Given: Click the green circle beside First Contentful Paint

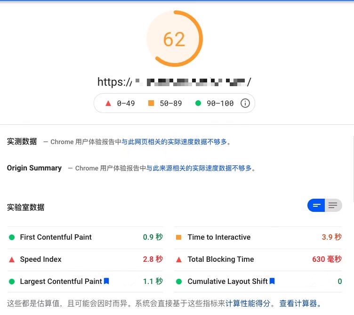Looking at the screenshot, I should [12, 237].
